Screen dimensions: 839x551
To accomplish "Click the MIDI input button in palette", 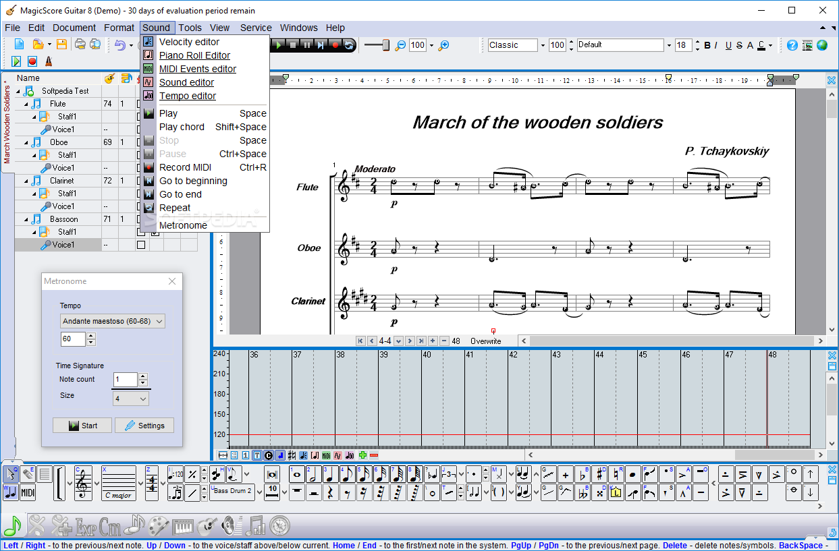I will (28, 492).
